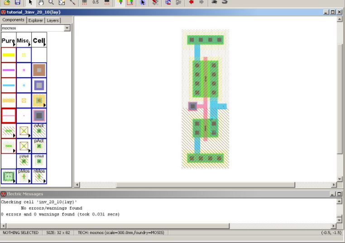Select the cyan blue arc swatch

pos(9,85)
